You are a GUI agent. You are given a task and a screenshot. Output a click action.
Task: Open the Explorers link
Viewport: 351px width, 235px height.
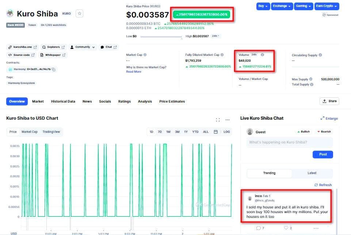(53, 47)
